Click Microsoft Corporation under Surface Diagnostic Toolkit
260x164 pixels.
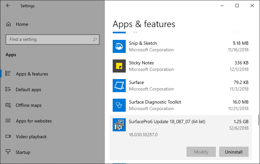pyautogui.click(x=151, y=108)
